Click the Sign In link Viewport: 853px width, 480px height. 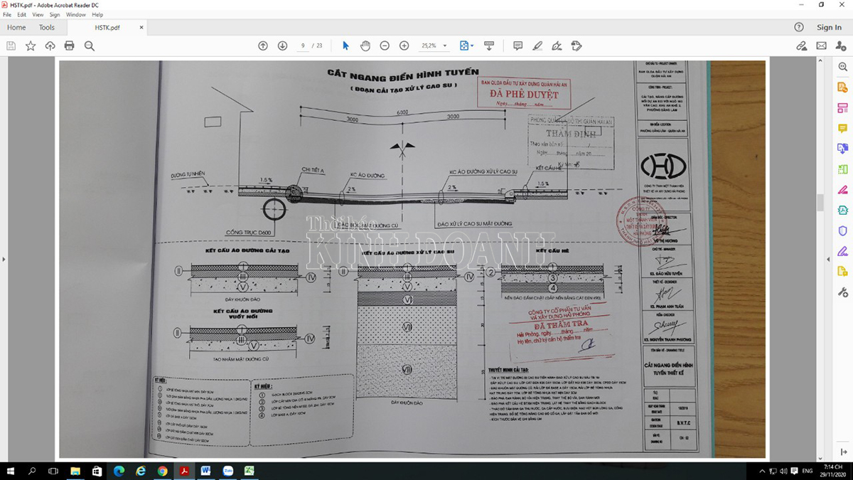[x=829, y=28]
